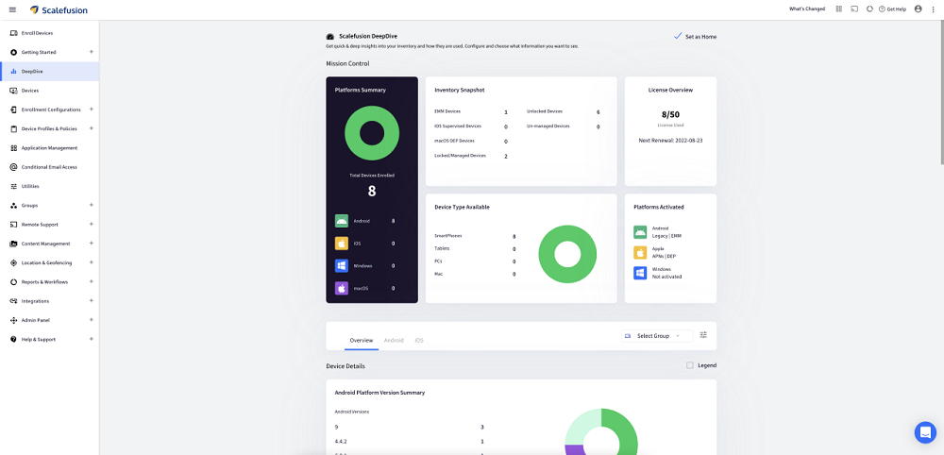Expand the Integrations section
This screenshot has width=944, height=455.
coord(92,300)
